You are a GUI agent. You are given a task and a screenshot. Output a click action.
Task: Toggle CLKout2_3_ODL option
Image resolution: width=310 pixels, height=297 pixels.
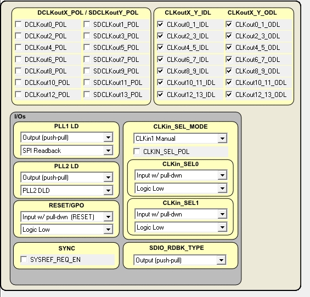click(229, 36)
